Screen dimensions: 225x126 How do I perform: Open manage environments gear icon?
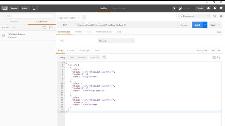[221, 16]
